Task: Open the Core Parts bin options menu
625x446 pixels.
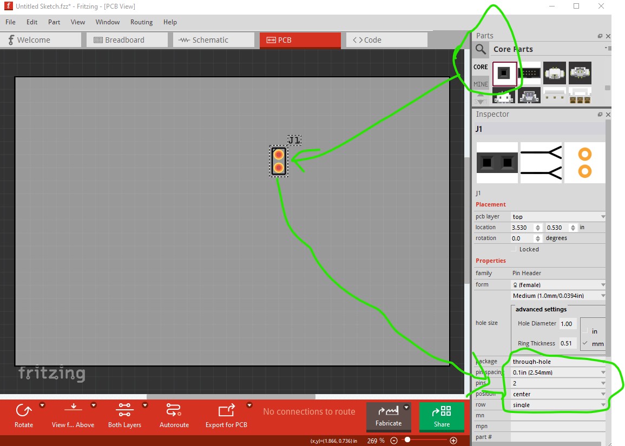Action: pyautogui.click(x=608, y=48)
